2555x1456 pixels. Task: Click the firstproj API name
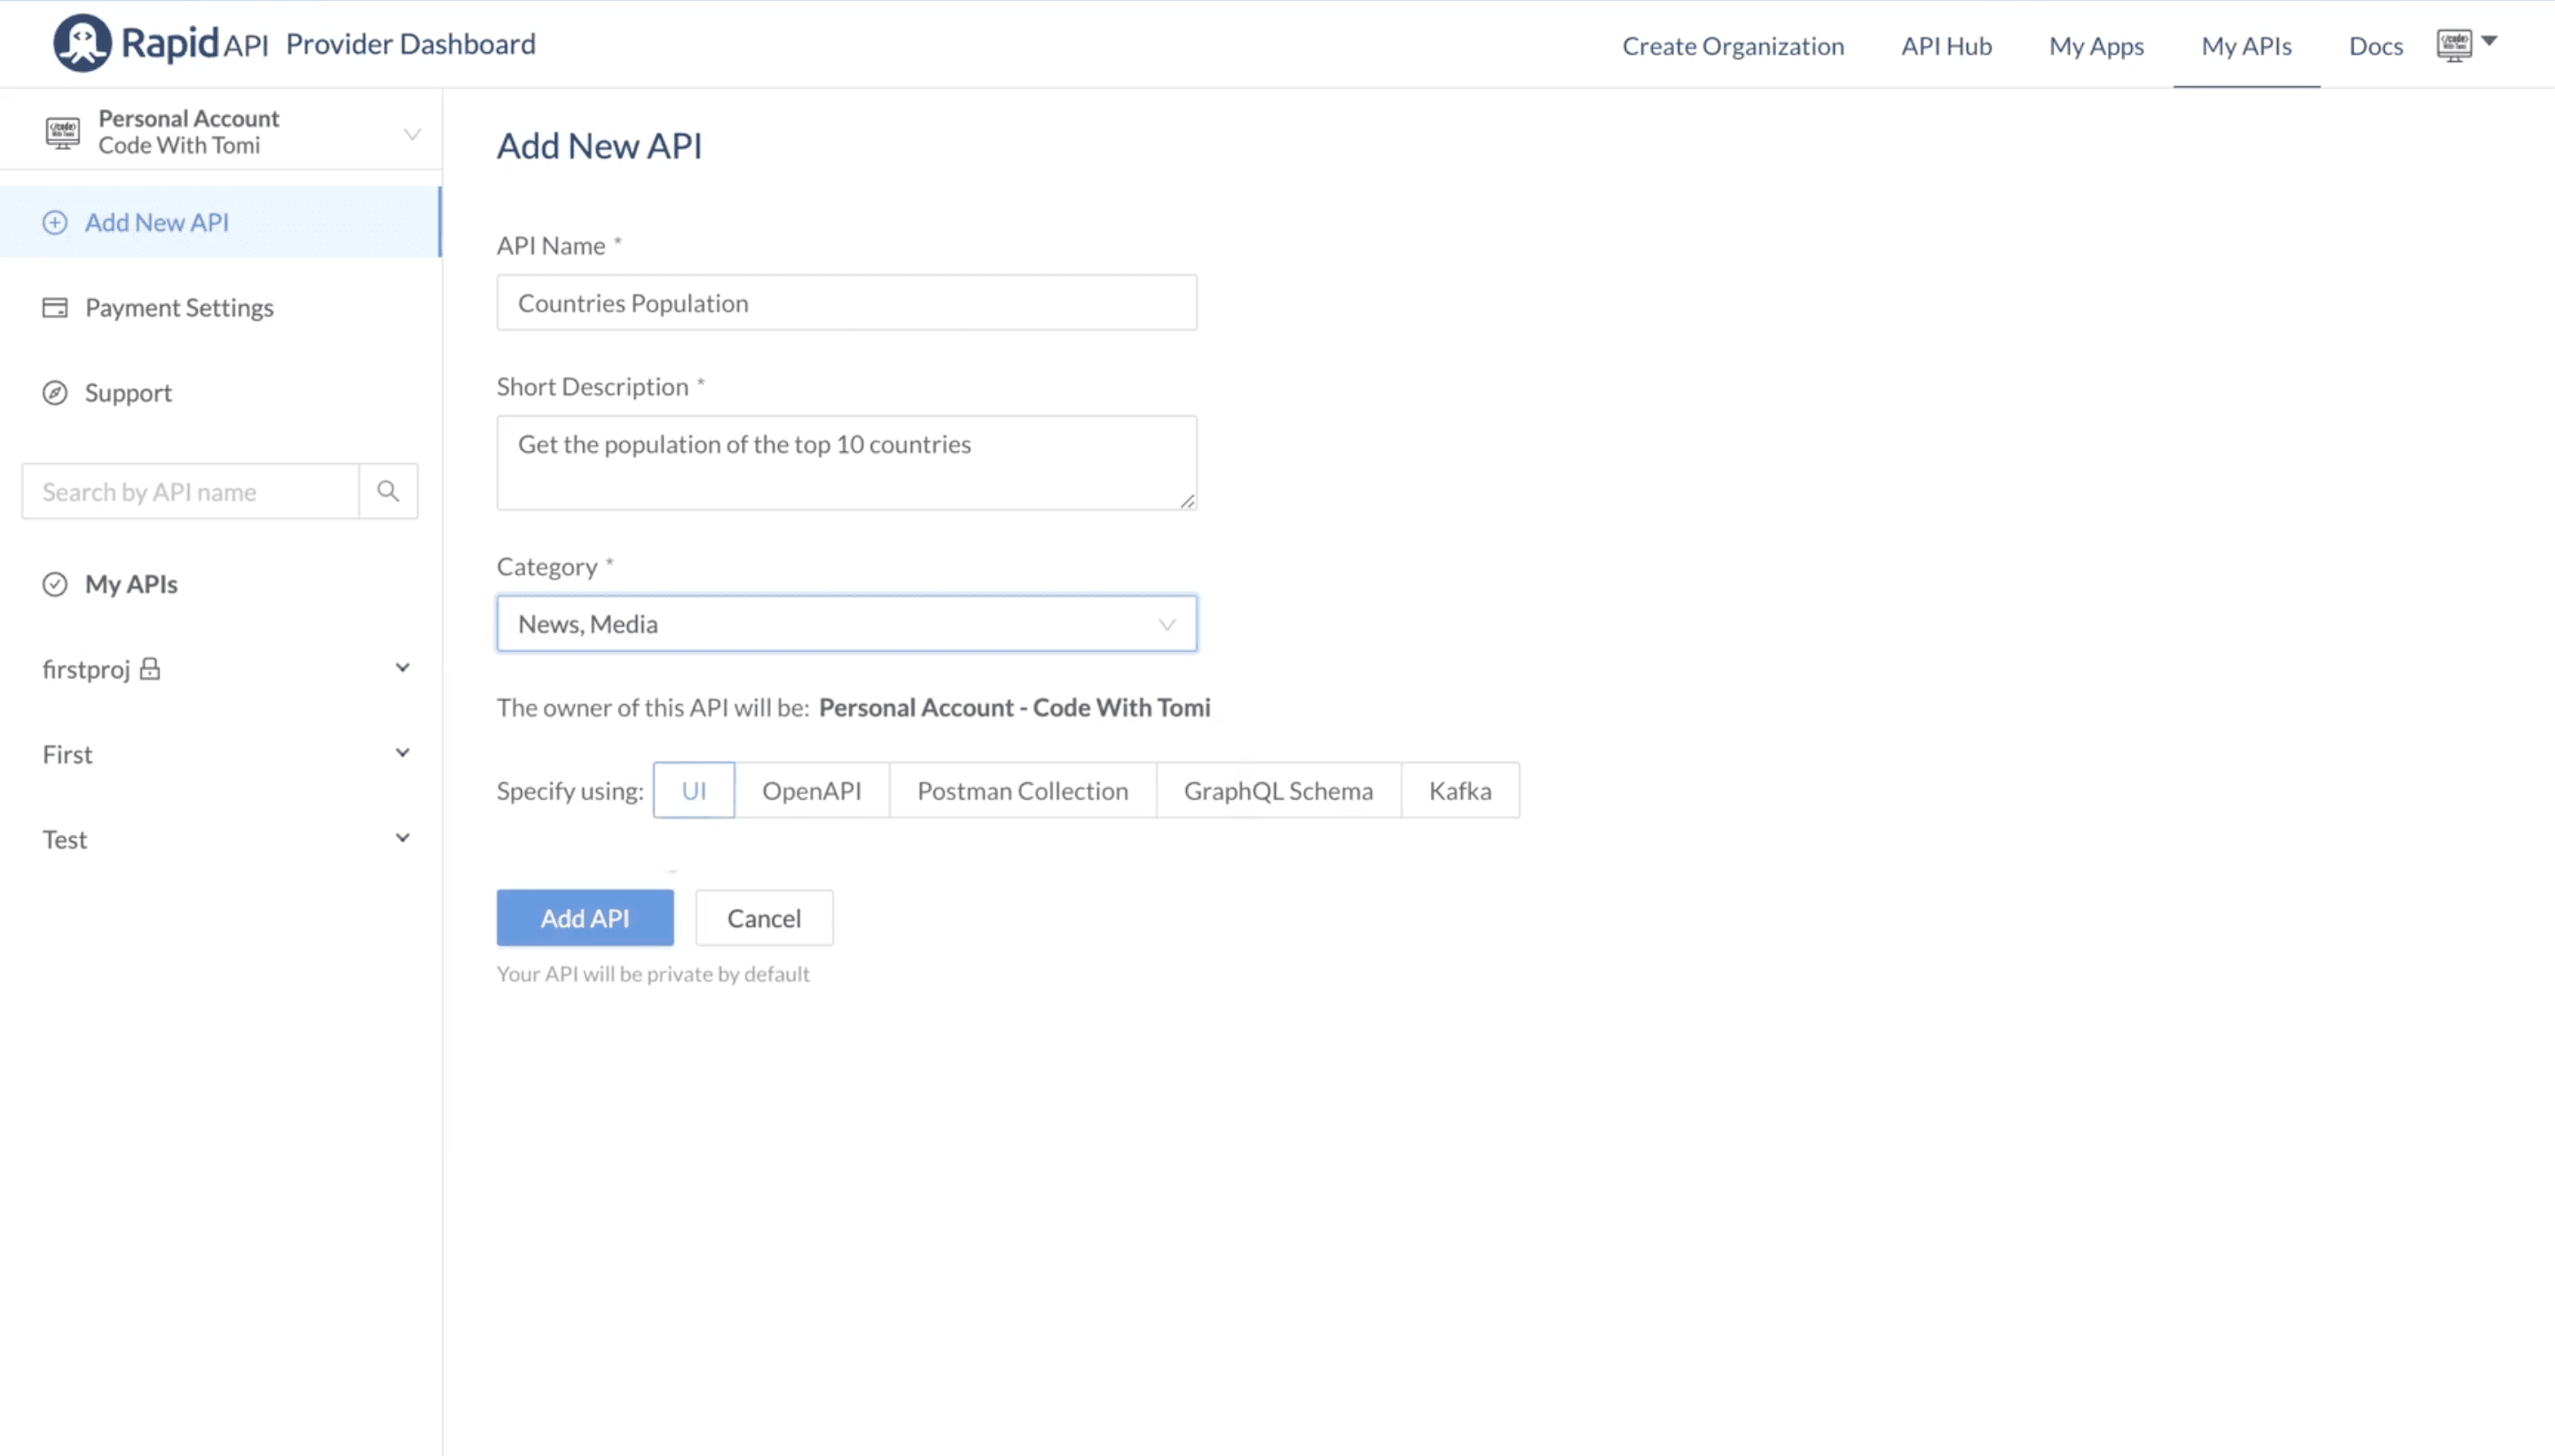click(x=86, y=669)
